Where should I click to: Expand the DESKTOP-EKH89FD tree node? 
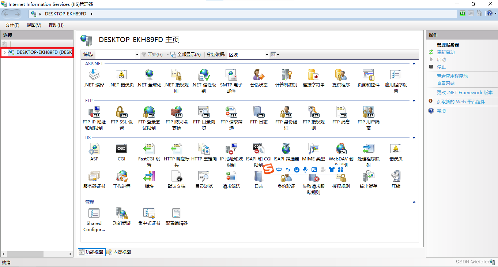(4, 52)
